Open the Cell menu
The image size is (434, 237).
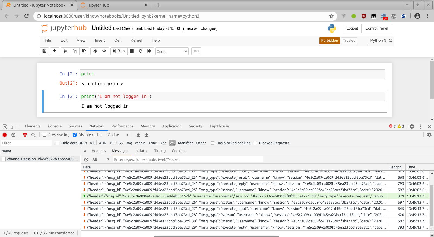coord(118,40)
